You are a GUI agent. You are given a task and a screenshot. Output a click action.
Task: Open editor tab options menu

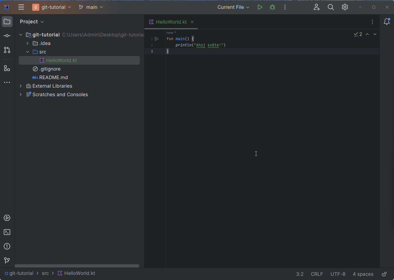[x=372, y=22]
